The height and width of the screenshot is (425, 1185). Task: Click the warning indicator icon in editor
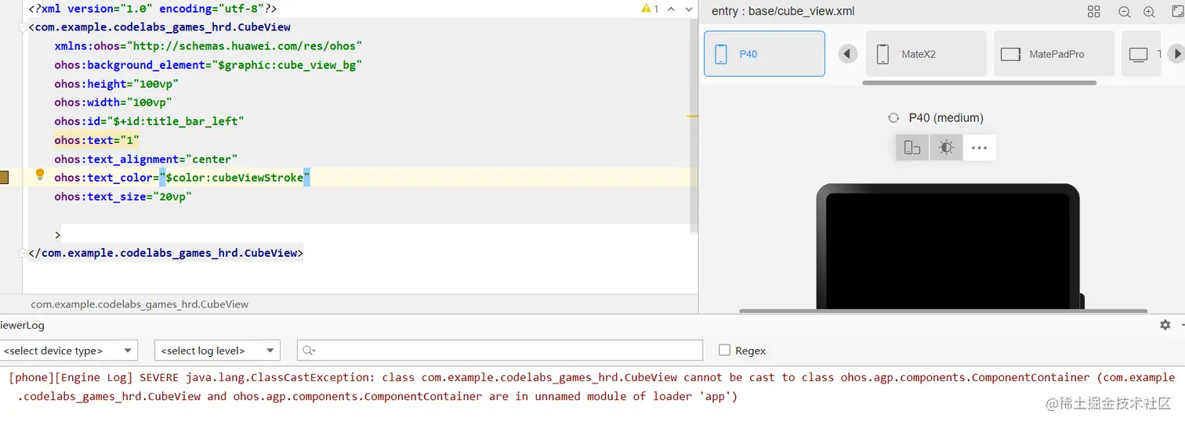click(646, 9)
